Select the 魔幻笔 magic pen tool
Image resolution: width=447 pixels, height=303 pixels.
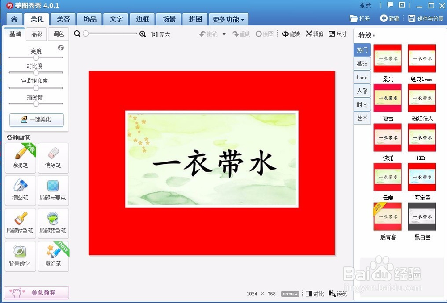(x=53, y=256)
